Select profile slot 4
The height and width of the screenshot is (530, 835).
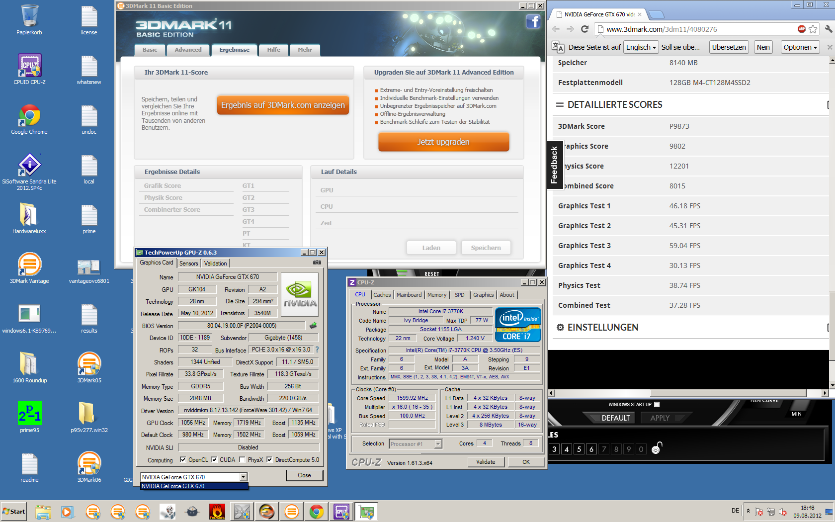(x=567, y=449)
